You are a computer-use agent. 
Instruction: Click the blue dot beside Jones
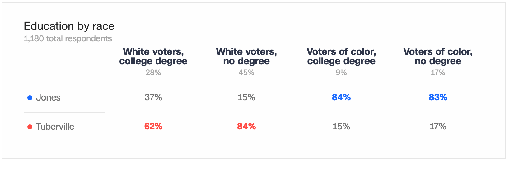coord(30,98)
